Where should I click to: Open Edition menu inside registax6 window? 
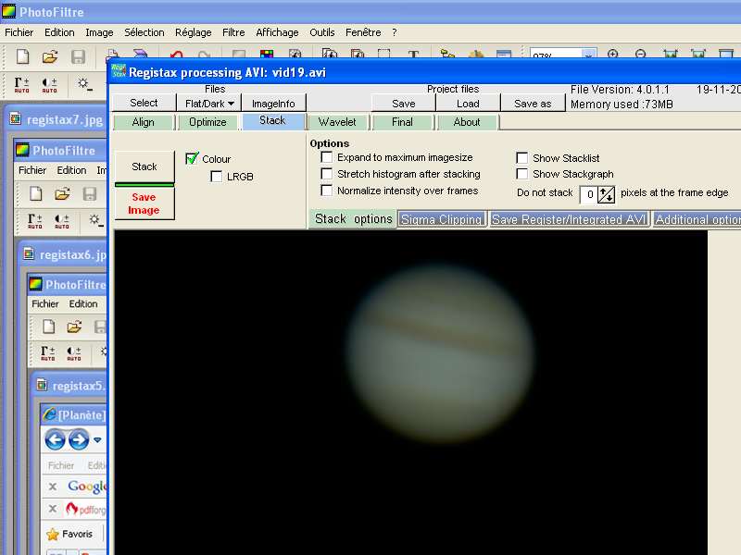83,303
